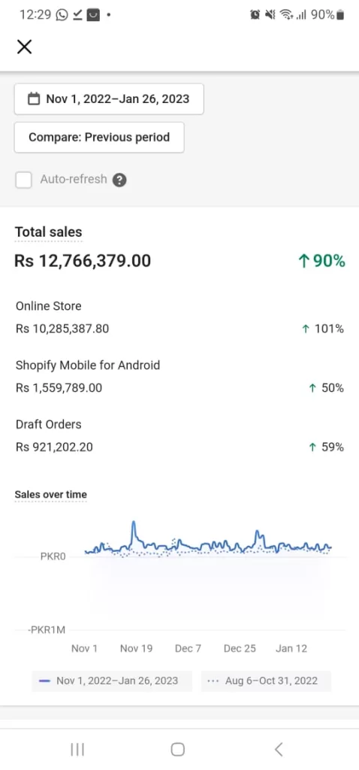Select the Online Store sales row
Screen dimensions: 359x770
[179, 317]
